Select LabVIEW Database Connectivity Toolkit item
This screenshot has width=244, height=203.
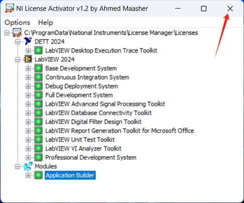click(98, 113)
